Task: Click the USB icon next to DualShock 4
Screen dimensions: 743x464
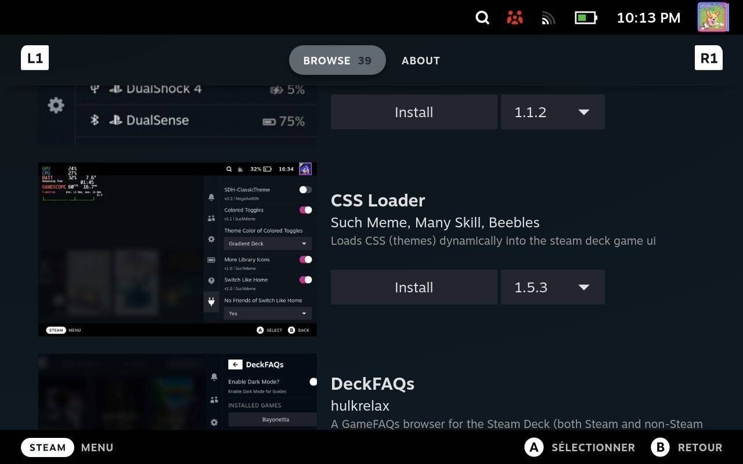Action: [x=95, y=89]
